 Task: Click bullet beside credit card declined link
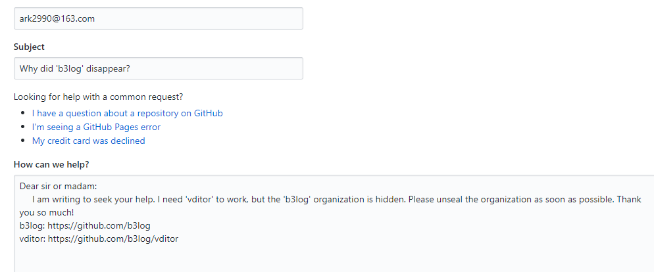[x=24, y=141]
